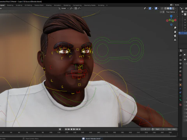Click the pan view hand icon
The image size is (187, 140).
coord(175,32)
